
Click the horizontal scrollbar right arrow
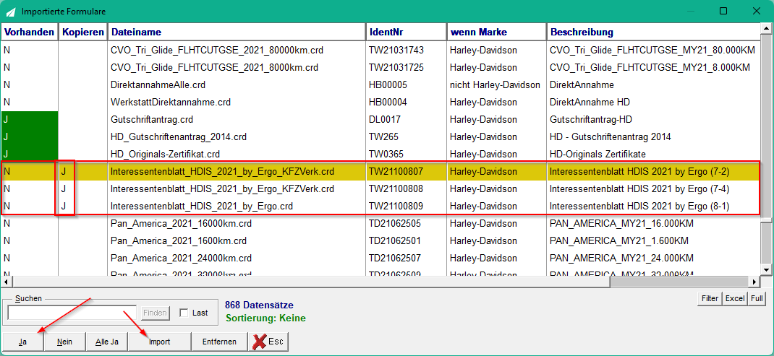pos(754,282)
